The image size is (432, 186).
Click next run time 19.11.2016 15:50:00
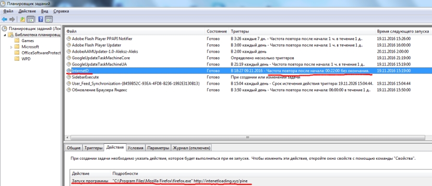(394, 90)
